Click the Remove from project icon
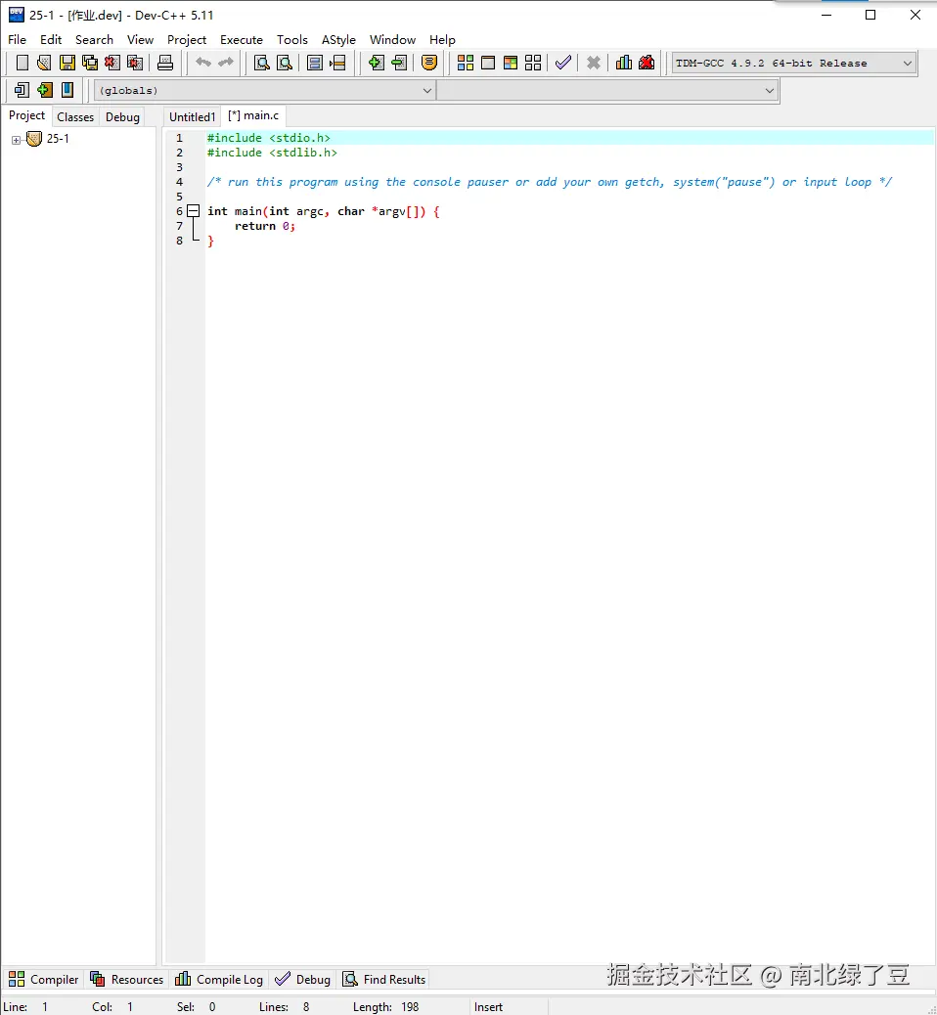Viewport: 937px width, 1015px height. tap(399, 63)
